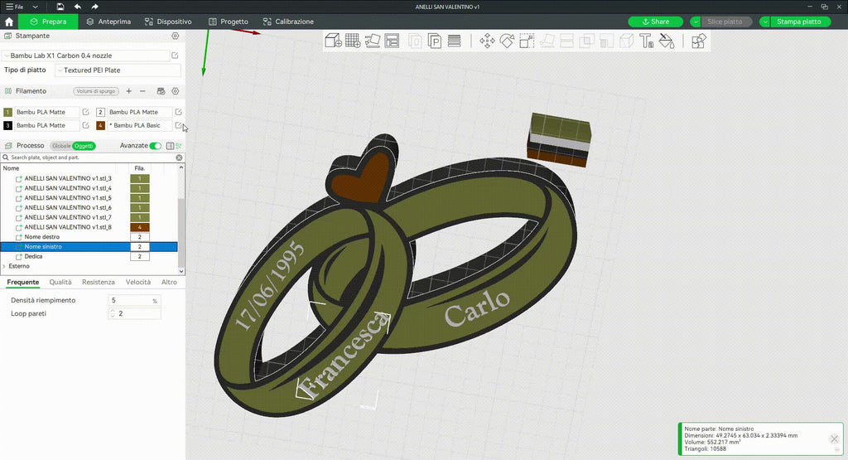Open the Move tool in toolbar
This screenshot has height=460, width=848.
point(487,41)
